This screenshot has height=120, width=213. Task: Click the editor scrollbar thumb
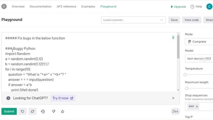(x=178, y=47)
